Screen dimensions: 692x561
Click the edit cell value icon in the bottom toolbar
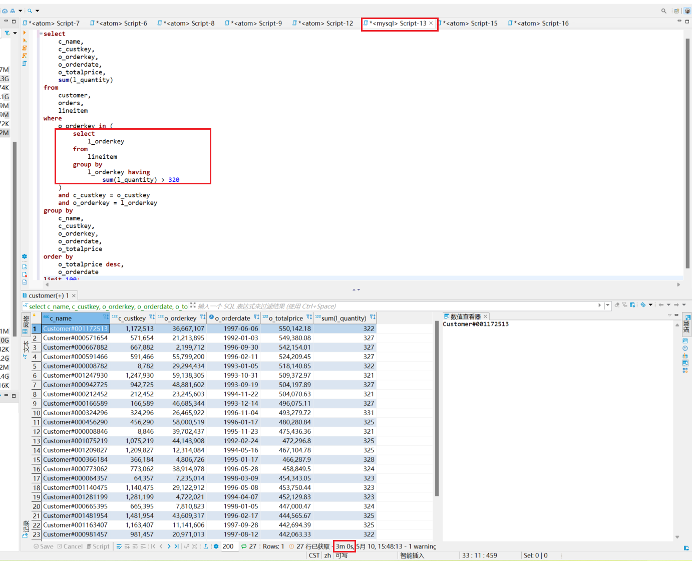(119, 546)
